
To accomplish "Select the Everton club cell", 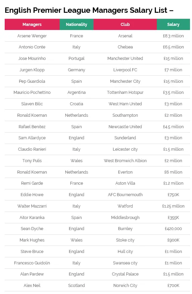I will pos(125,172).
